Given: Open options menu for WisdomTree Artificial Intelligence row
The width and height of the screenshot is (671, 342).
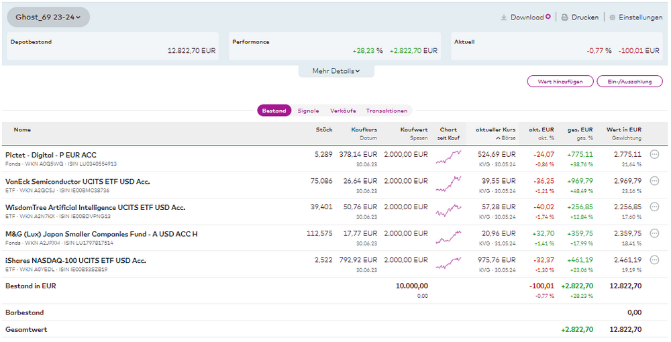Looking at the screenshot, I should [x=655, y=207].
